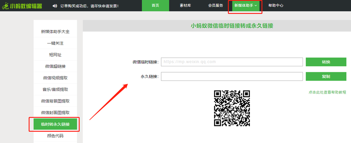351x143 pixels.
Task: Go to the 首页 tab
Action: [x=155, y=6]
